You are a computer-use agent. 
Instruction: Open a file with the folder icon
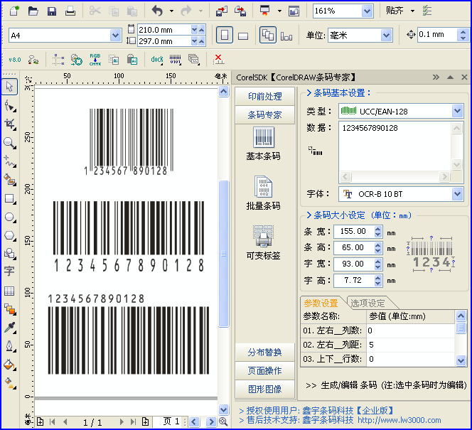(x=33, y=11)
